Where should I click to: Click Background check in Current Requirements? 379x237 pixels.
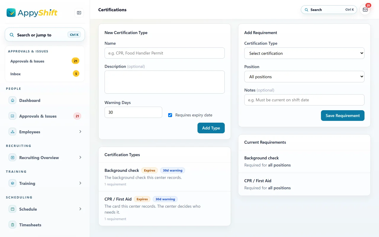304,161
